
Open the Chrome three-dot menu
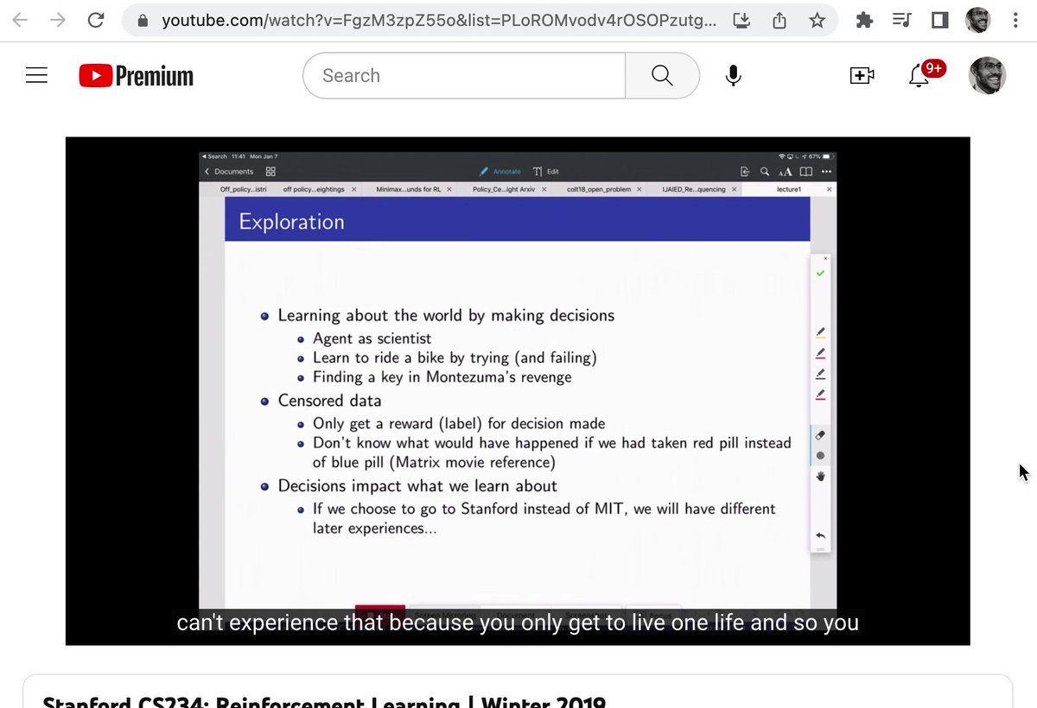pos(1015,21)
